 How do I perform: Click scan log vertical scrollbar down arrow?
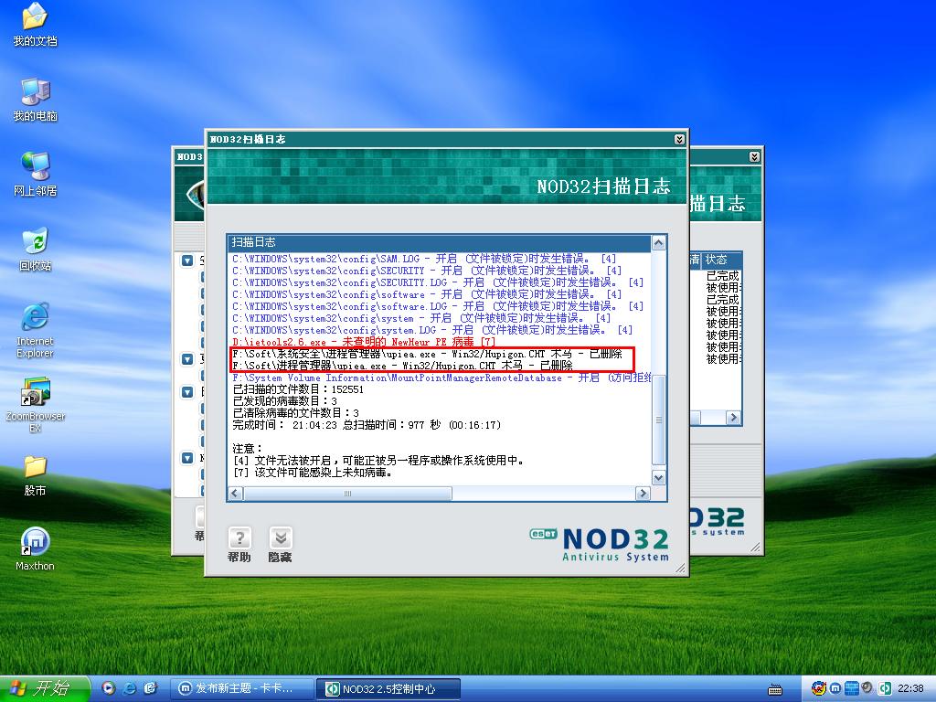click(658, 477)
